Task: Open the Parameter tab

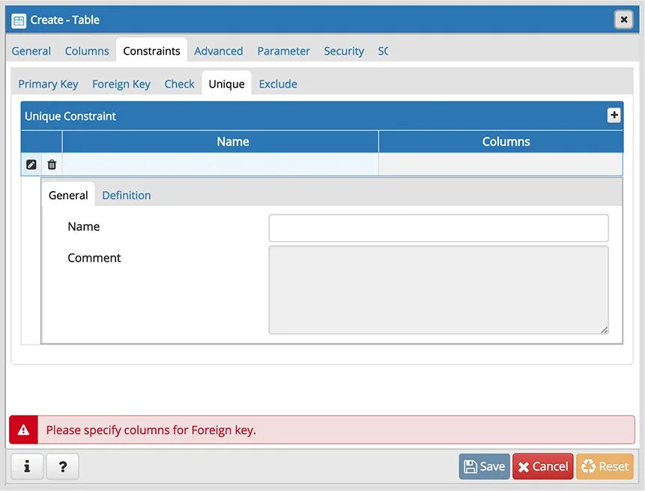Action: [x=283, y=51]
